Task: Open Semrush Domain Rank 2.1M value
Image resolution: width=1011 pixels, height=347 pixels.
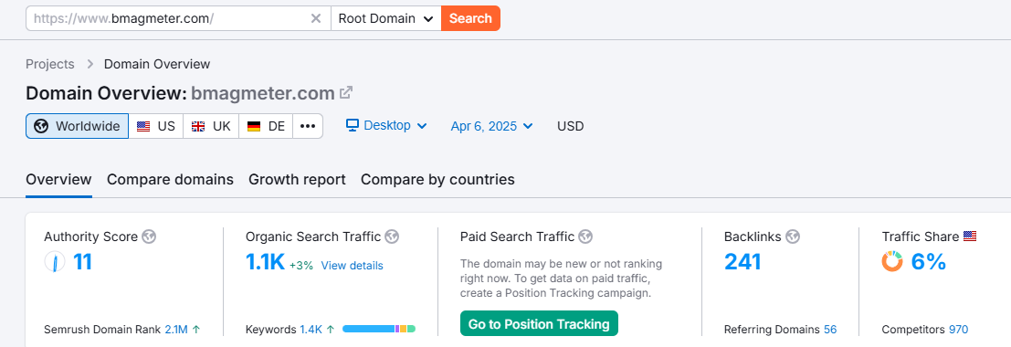Action: pyautogui.click(x=176, y=329)
